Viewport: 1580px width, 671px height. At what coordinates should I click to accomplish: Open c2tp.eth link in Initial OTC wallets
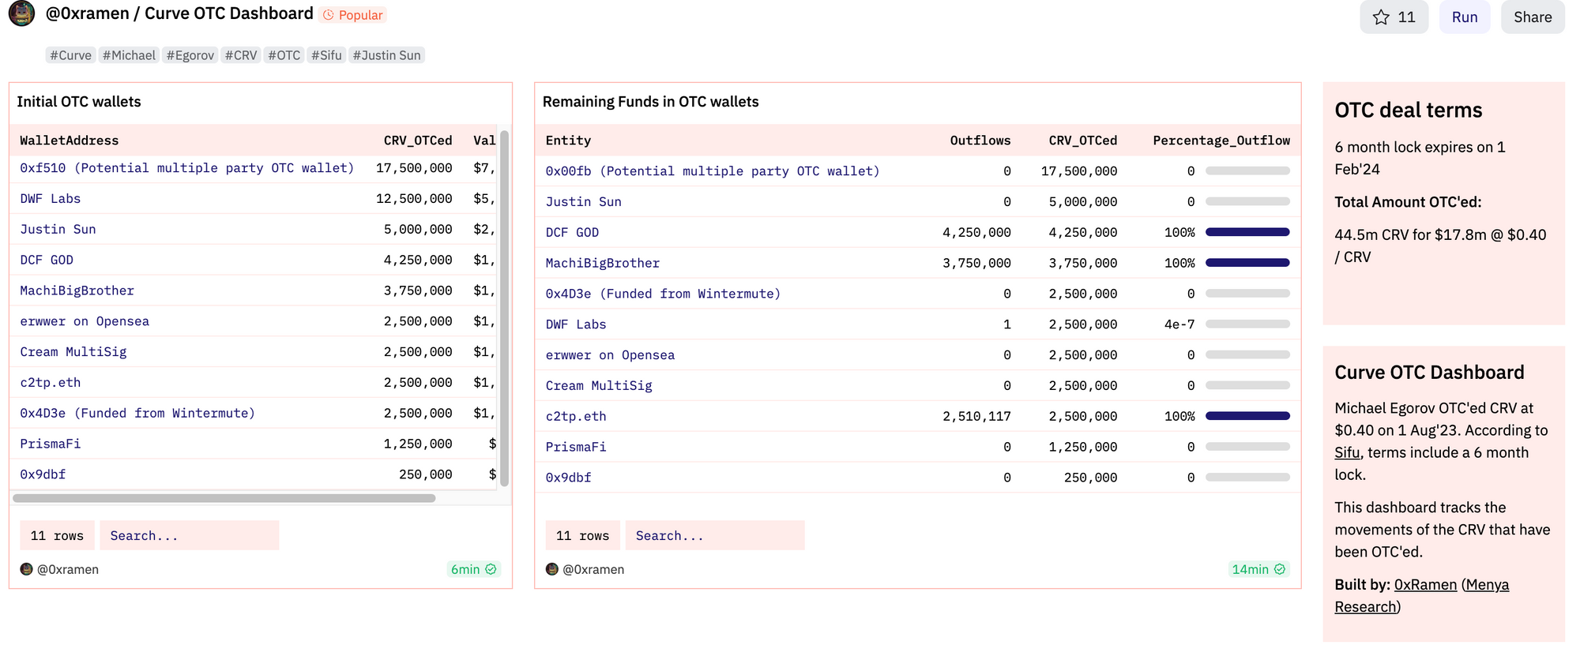tap(51, 383)
